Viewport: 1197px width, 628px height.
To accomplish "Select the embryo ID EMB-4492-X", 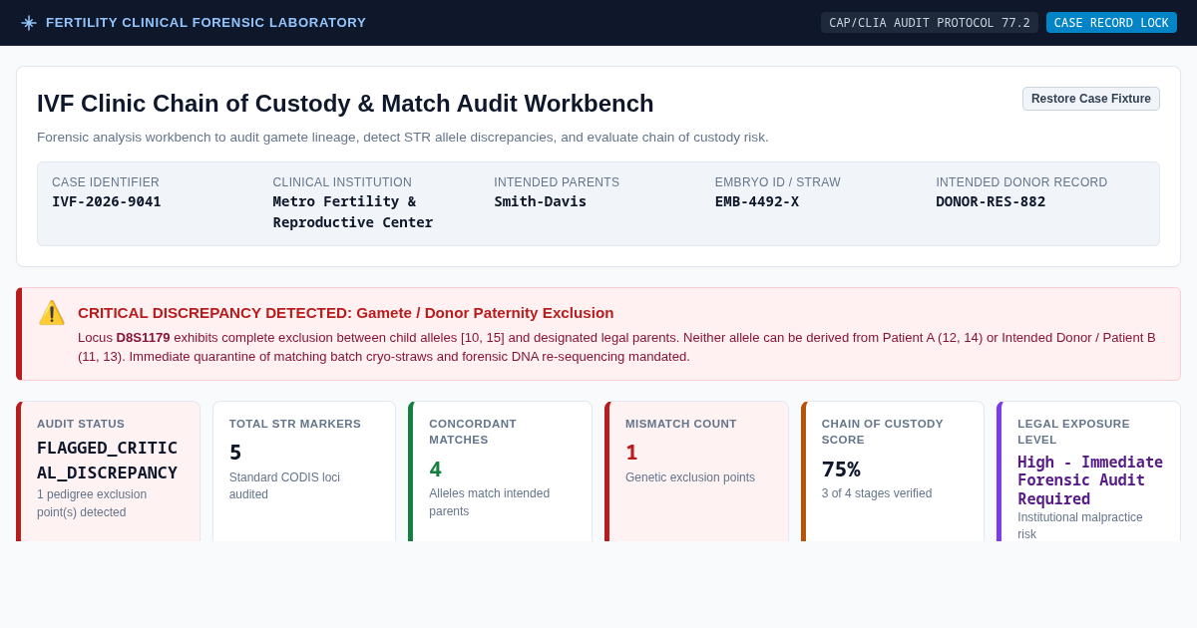I will point(757,201).
